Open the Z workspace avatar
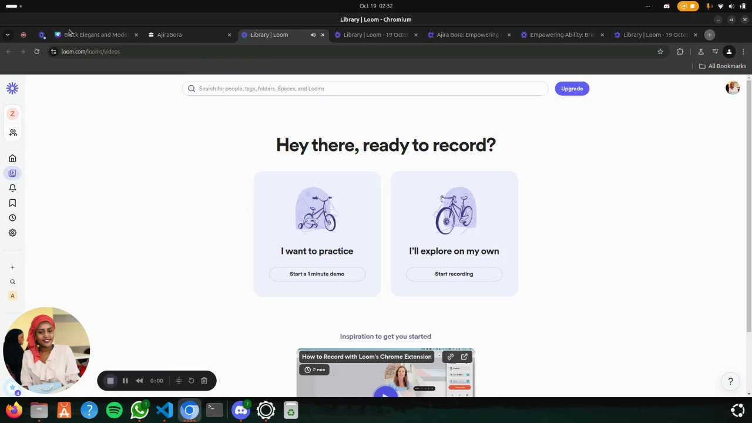Image resolution: width=752 pixels, height=423 pixels. pyautogui.click(x=12, y=114)
